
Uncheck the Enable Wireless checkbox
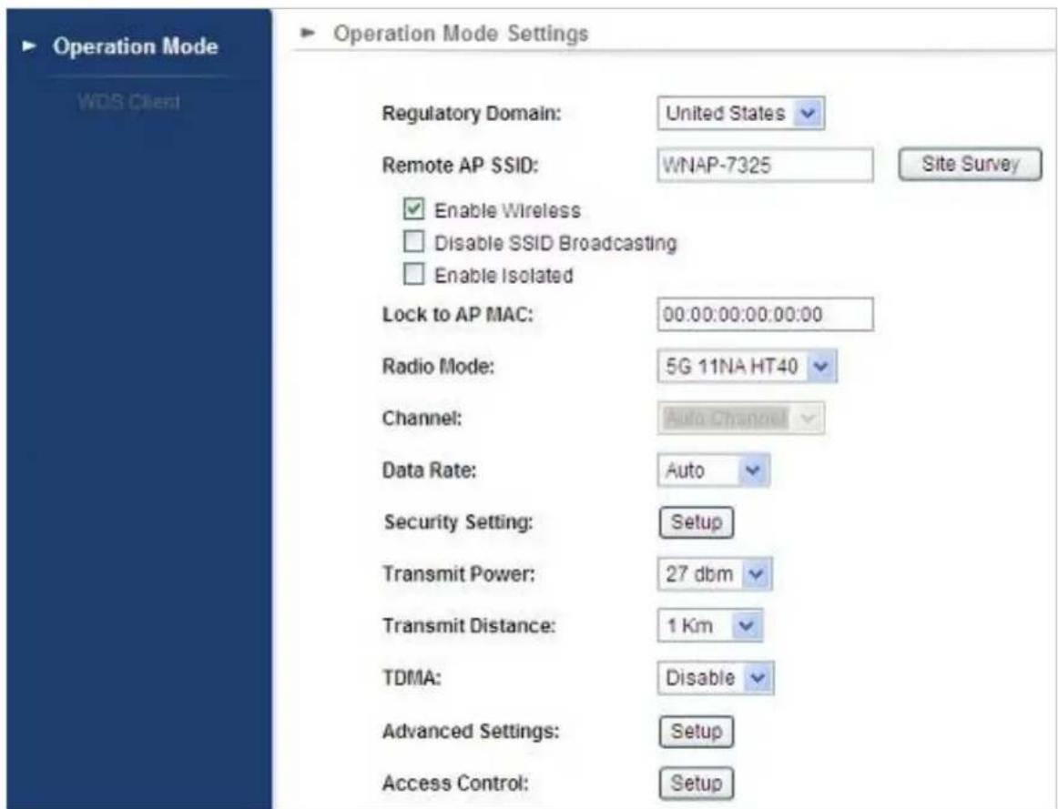(x=413, y=209)
